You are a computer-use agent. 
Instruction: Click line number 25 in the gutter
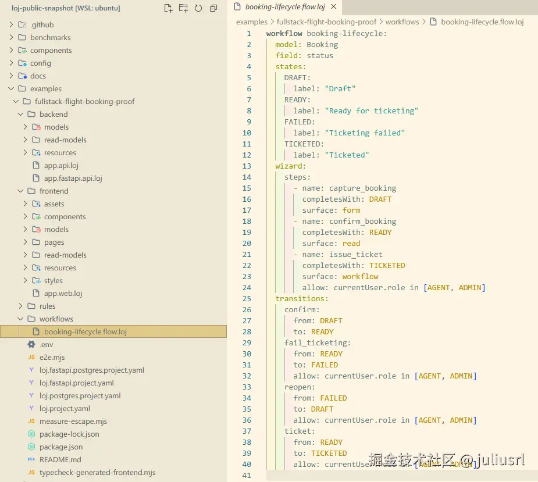tap(247, 298)
